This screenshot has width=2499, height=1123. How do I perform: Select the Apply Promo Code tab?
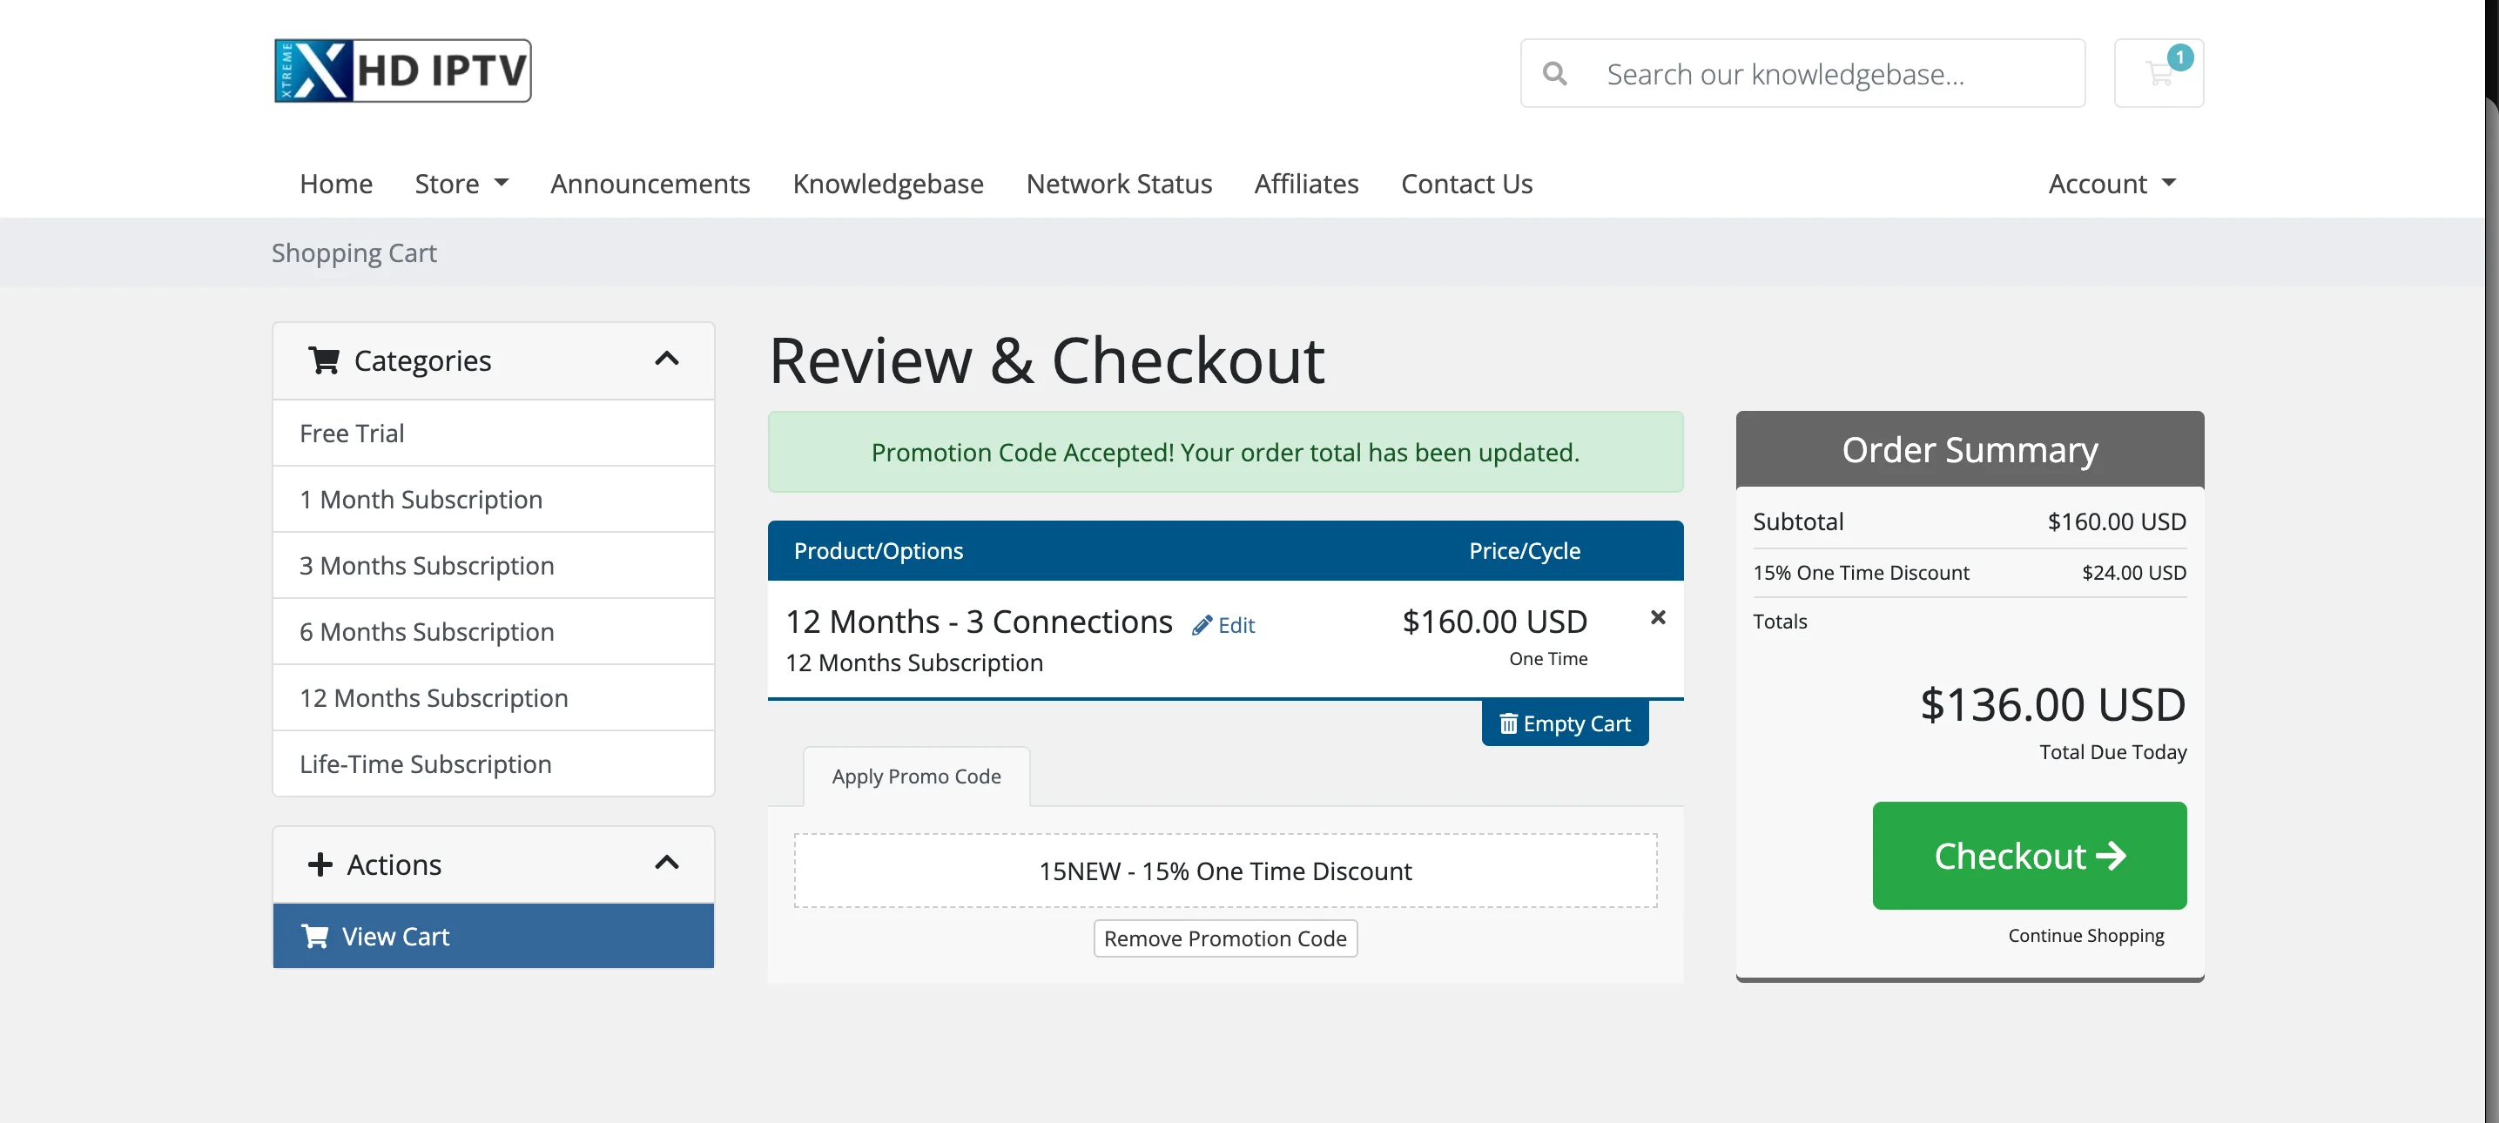915,776
